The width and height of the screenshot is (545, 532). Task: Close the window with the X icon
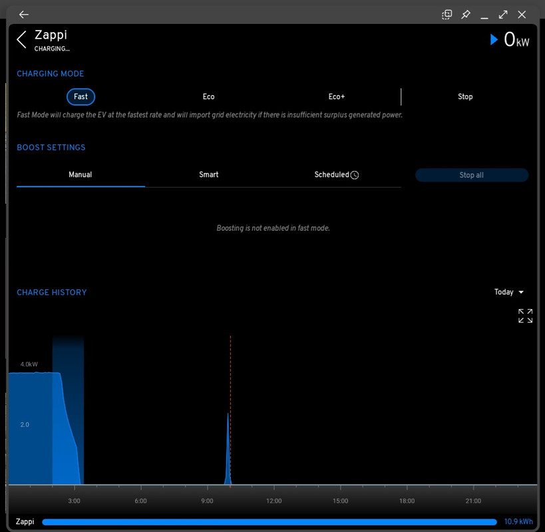(x=522, y=15)
